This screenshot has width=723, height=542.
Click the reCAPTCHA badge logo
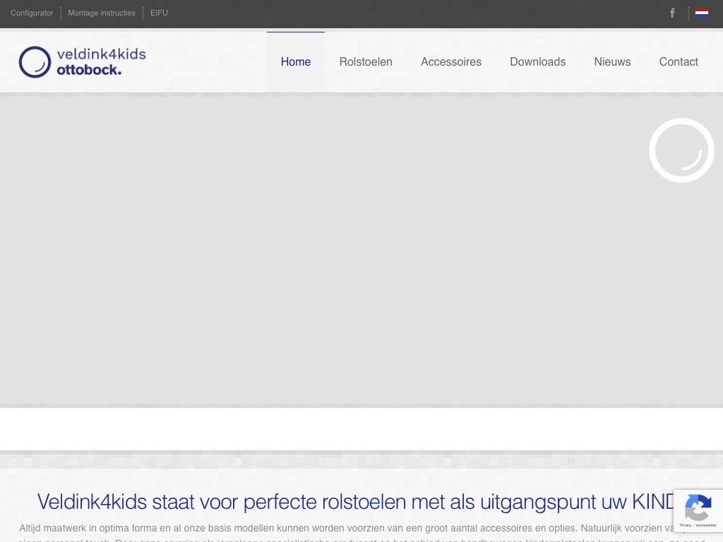[698, 508]
